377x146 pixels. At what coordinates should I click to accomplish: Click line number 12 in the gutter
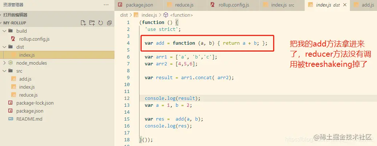127,98
